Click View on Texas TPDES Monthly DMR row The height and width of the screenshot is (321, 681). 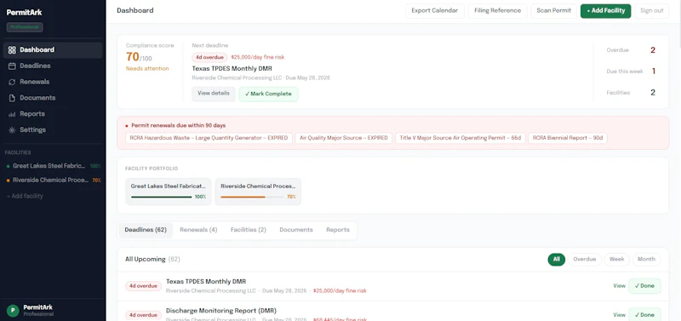620,286
